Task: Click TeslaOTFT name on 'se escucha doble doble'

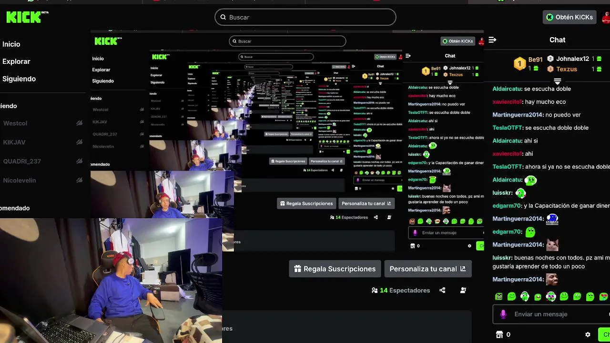Action: [508, 128]
